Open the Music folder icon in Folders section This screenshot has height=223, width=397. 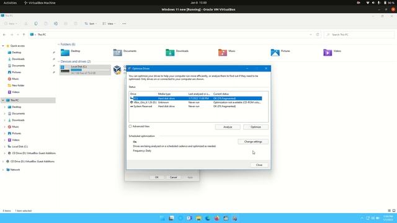tap(223, 52)
